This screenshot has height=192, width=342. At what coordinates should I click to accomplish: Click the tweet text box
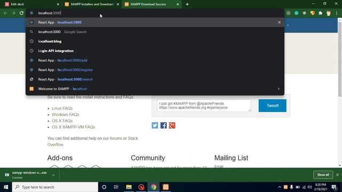[x=204, y=106]
